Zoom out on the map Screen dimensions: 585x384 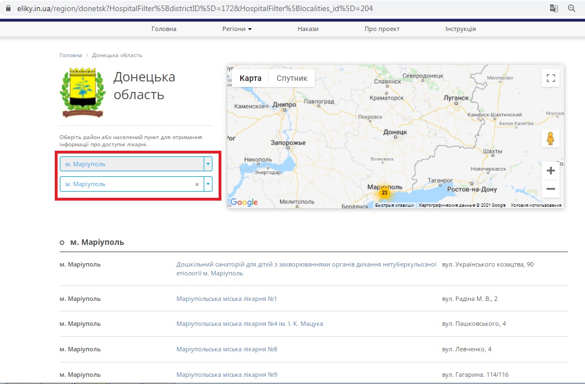[x=550, y=189]
